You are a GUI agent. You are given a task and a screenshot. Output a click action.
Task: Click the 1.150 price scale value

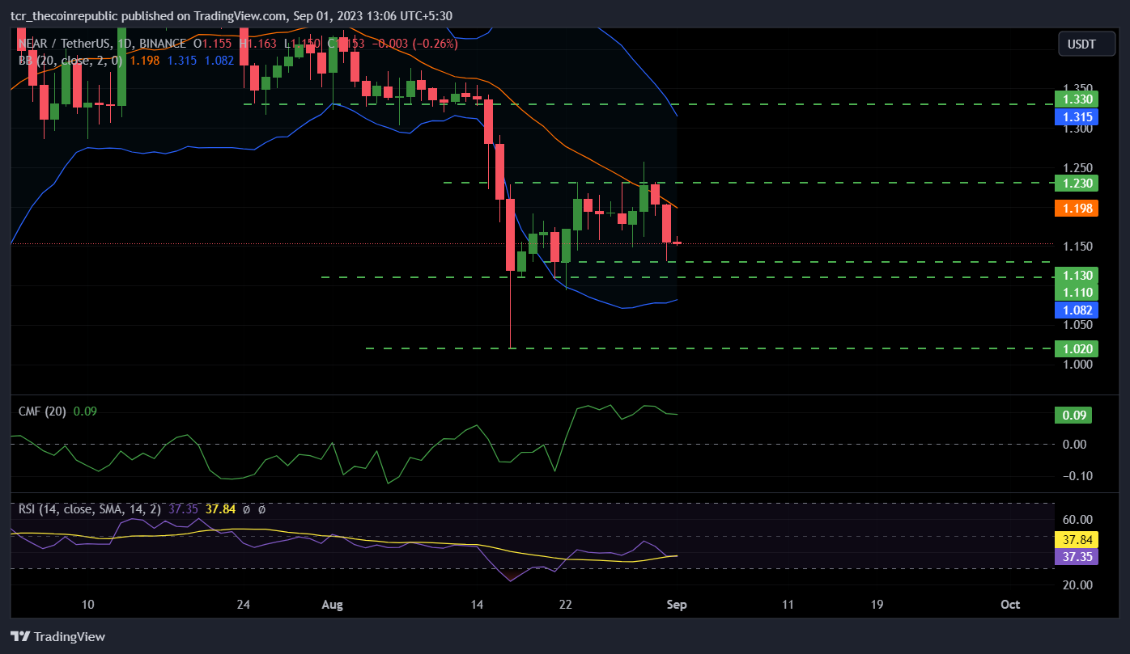click(1078, 246)
